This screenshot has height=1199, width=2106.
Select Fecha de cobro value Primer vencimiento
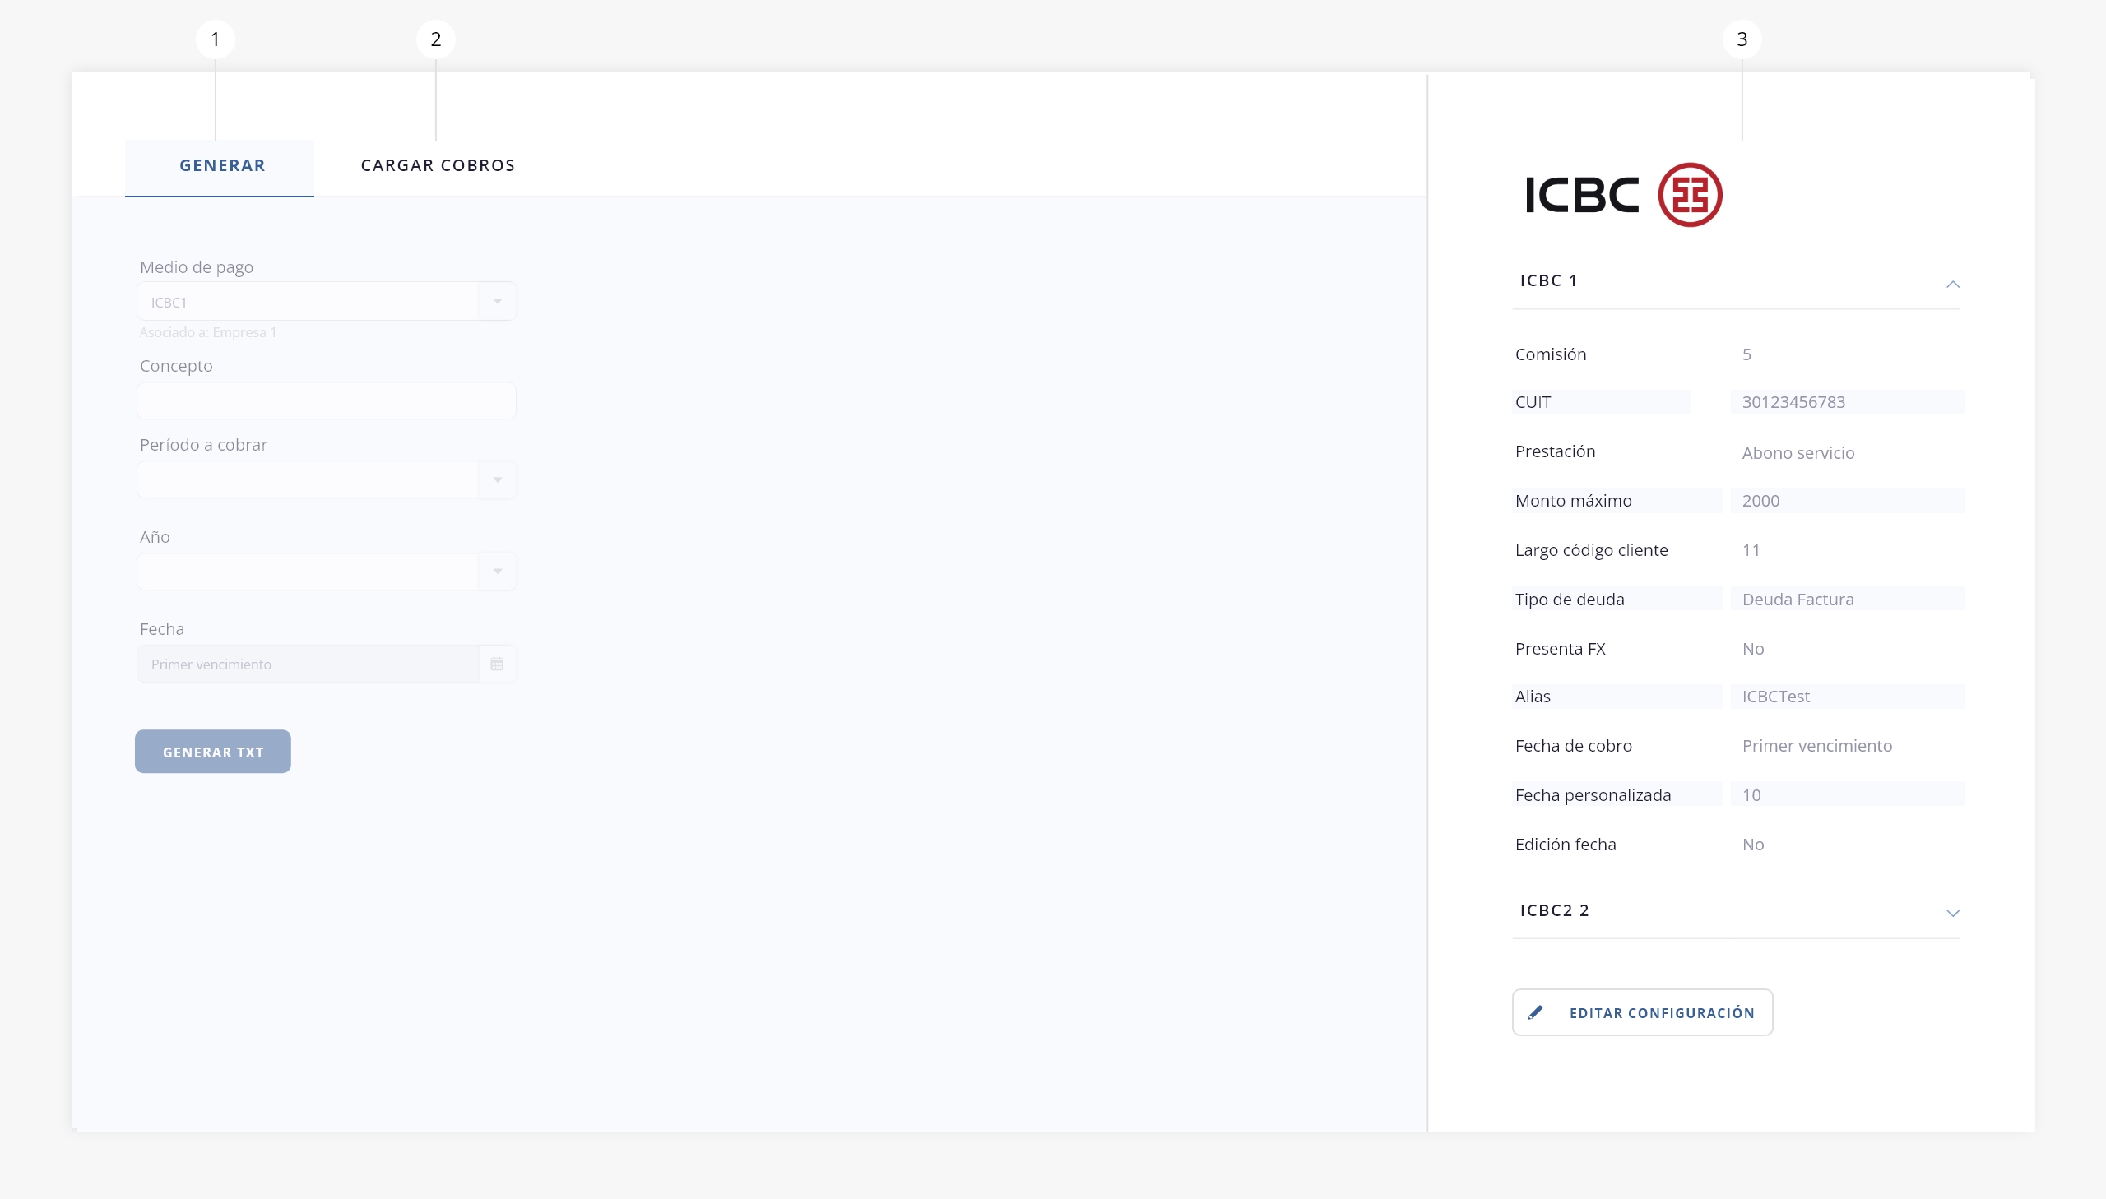[x=1817, y=746]
